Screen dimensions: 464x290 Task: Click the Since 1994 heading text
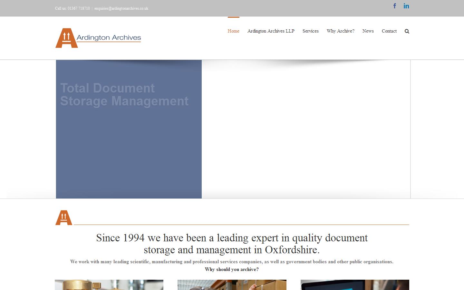coord(232,244)
